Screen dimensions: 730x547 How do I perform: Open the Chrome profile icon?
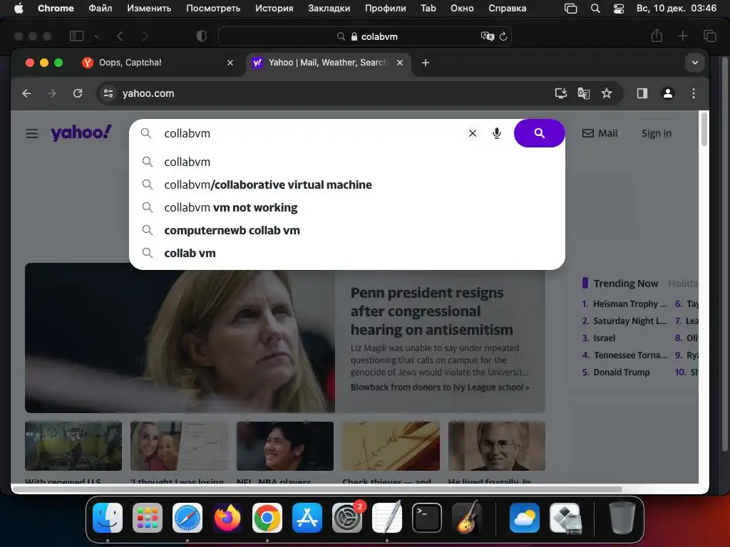coord(667,93)
